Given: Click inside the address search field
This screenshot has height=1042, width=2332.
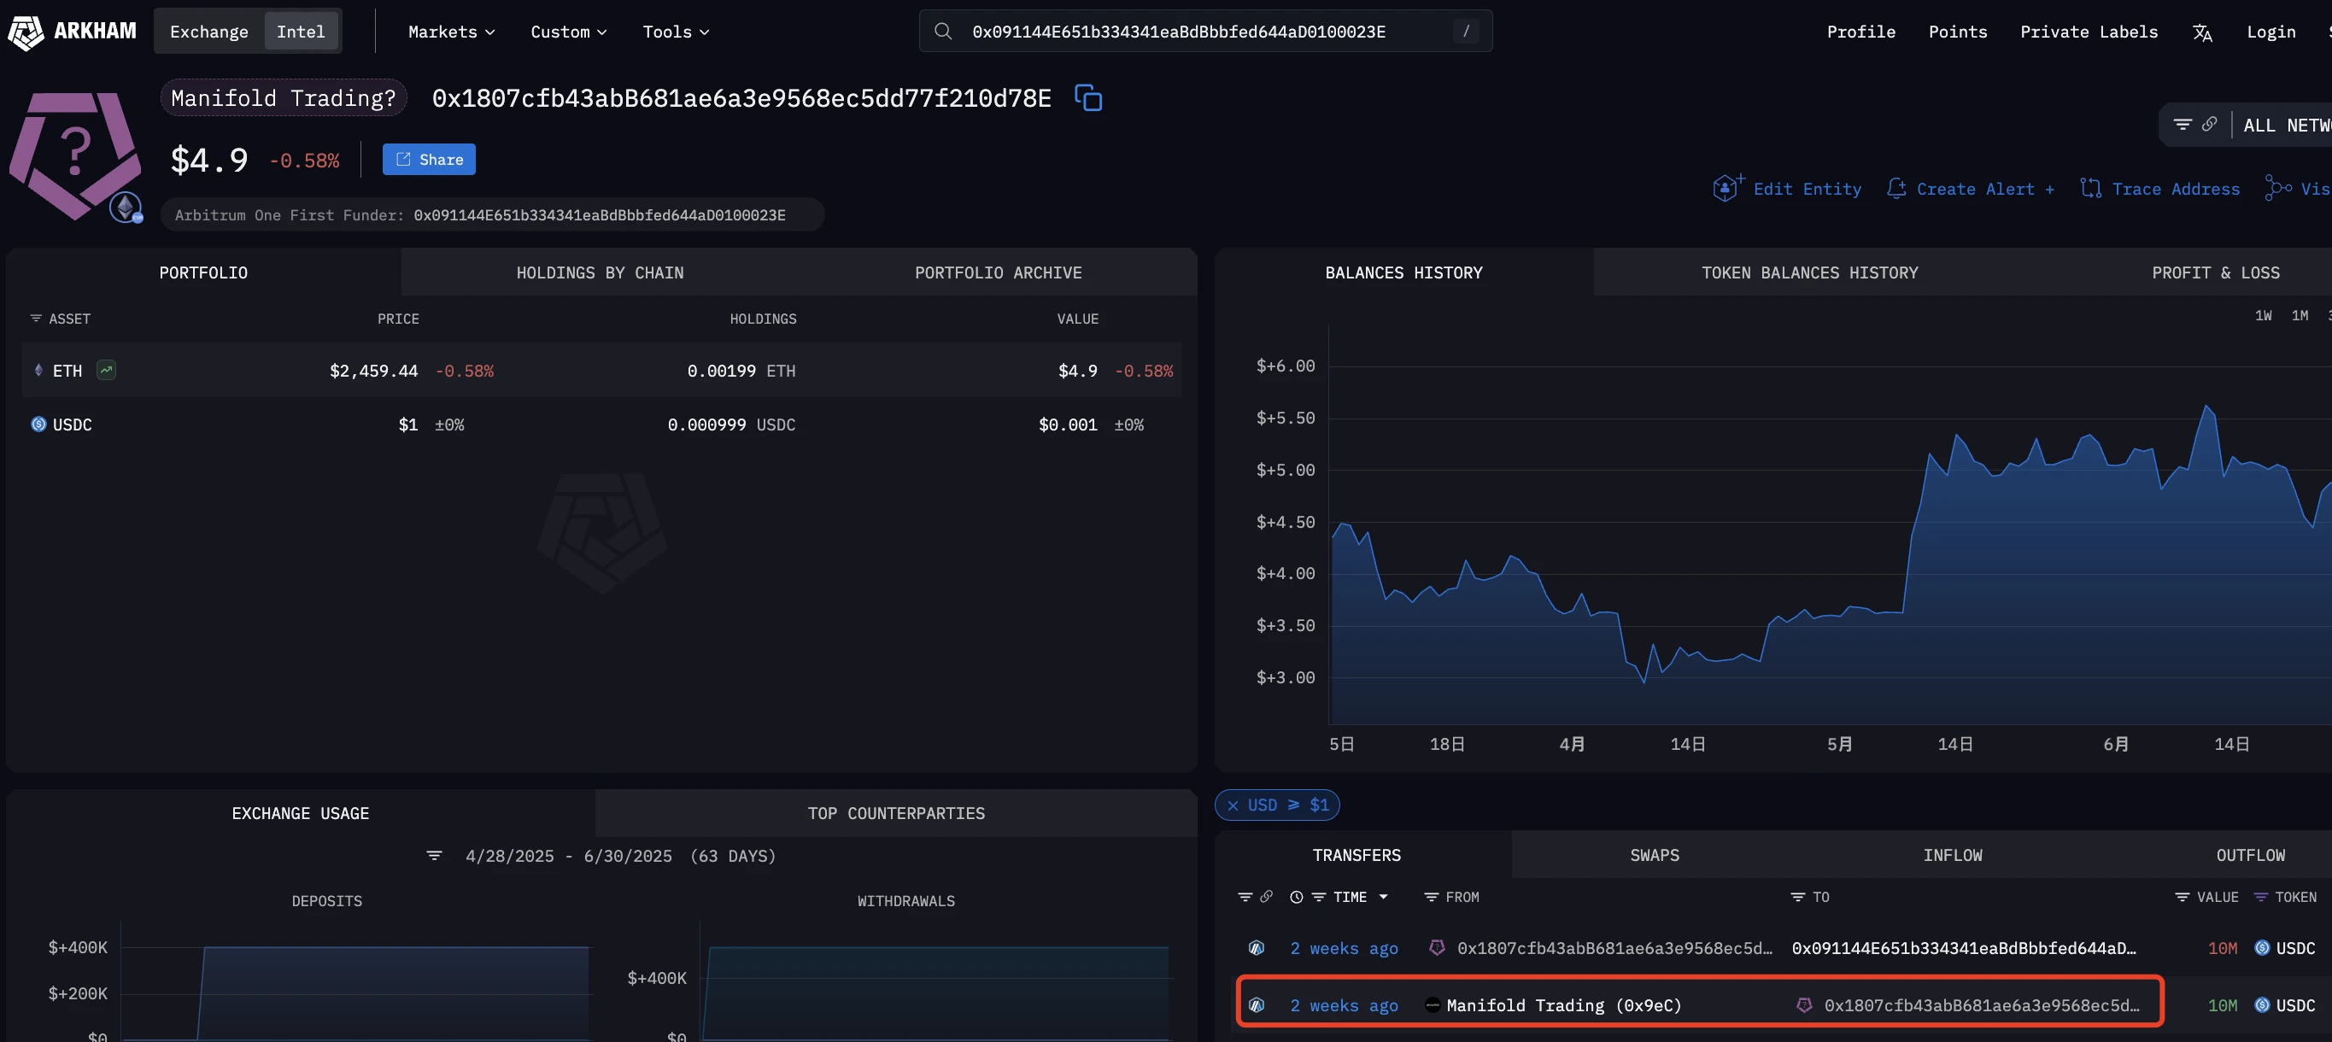Looking at the screenshot, I should (x=1177, y=30).
